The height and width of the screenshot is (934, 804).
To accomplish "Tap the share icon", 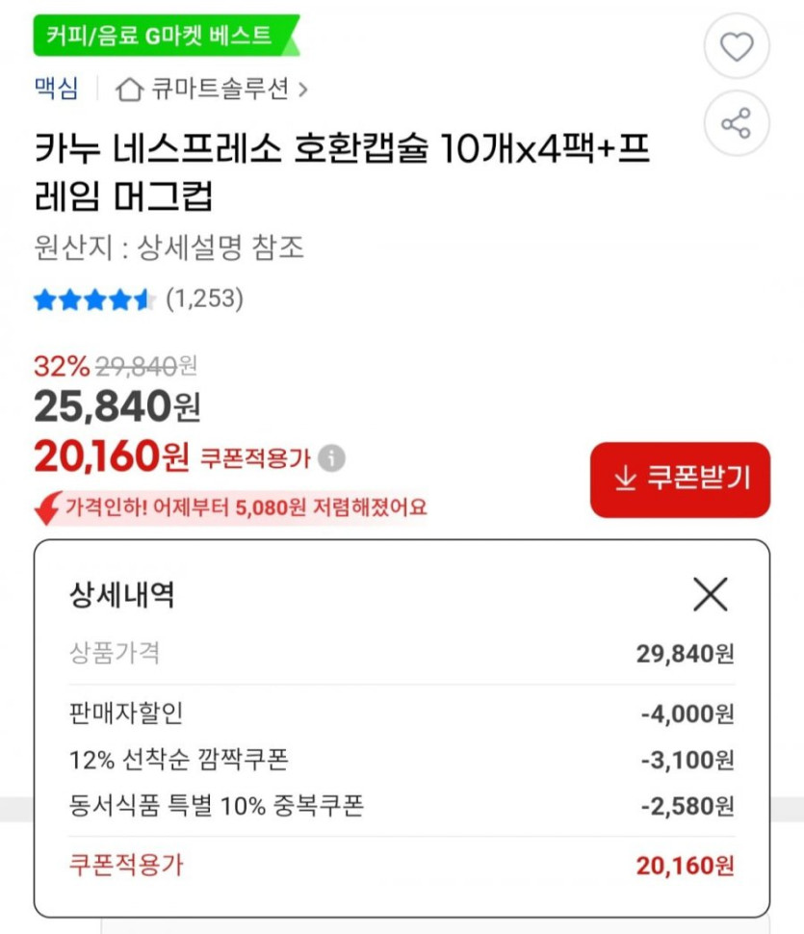I will point(737,123).
